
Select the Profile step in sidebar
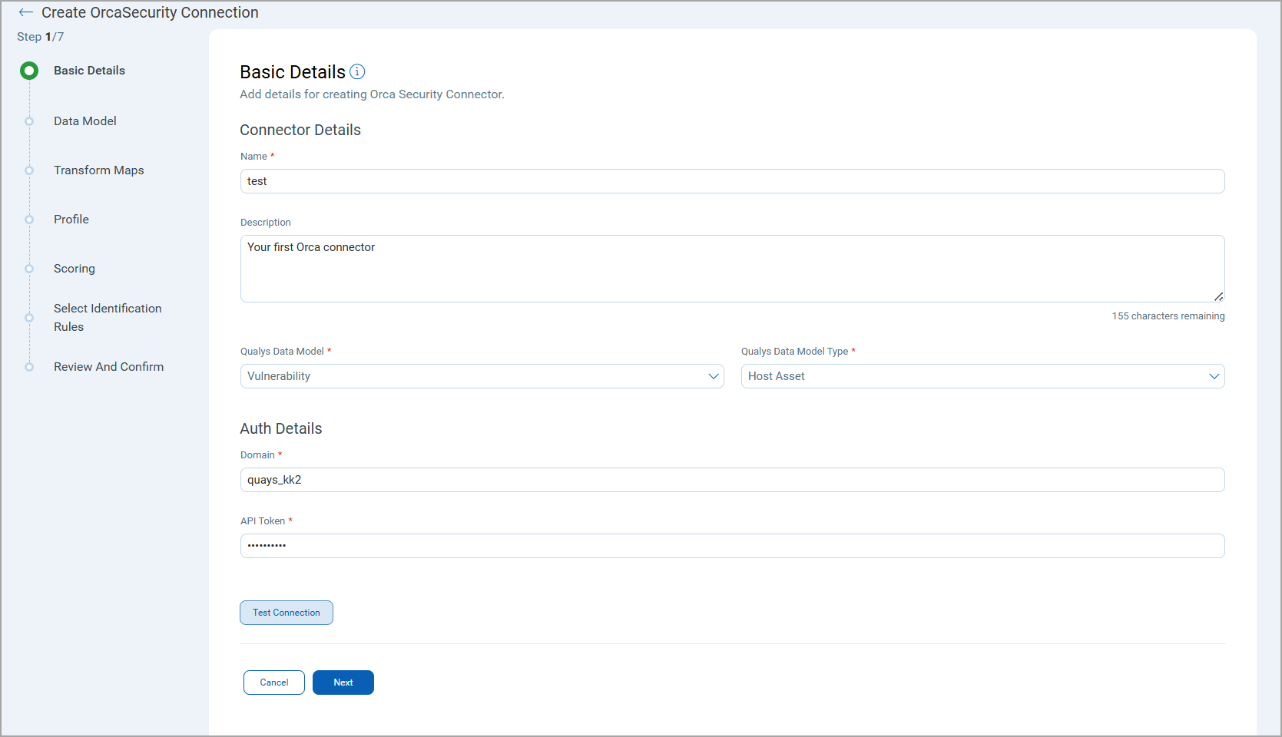click(71, 220)
